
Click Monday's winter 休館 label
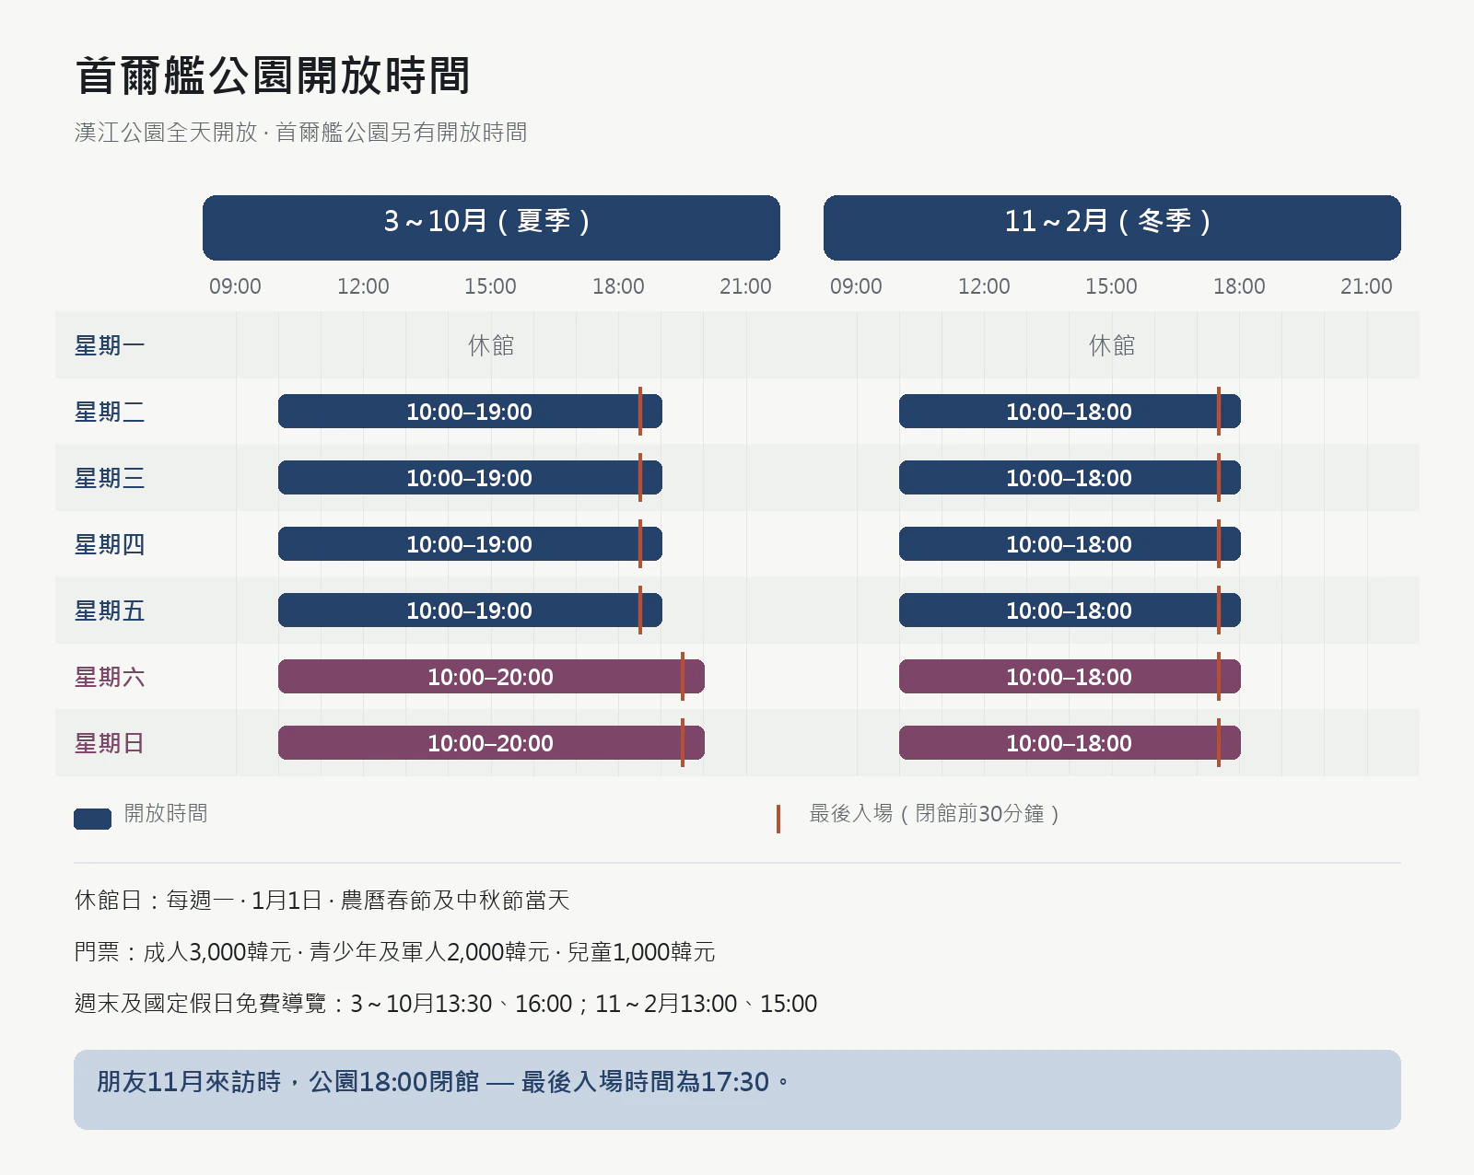coord(1112,345)
